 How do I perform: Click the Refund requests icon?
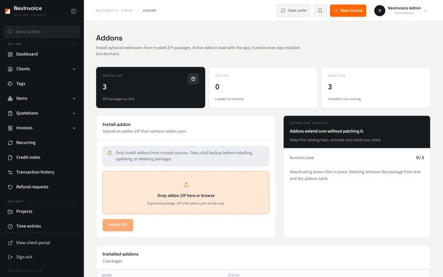click(10, 187)
